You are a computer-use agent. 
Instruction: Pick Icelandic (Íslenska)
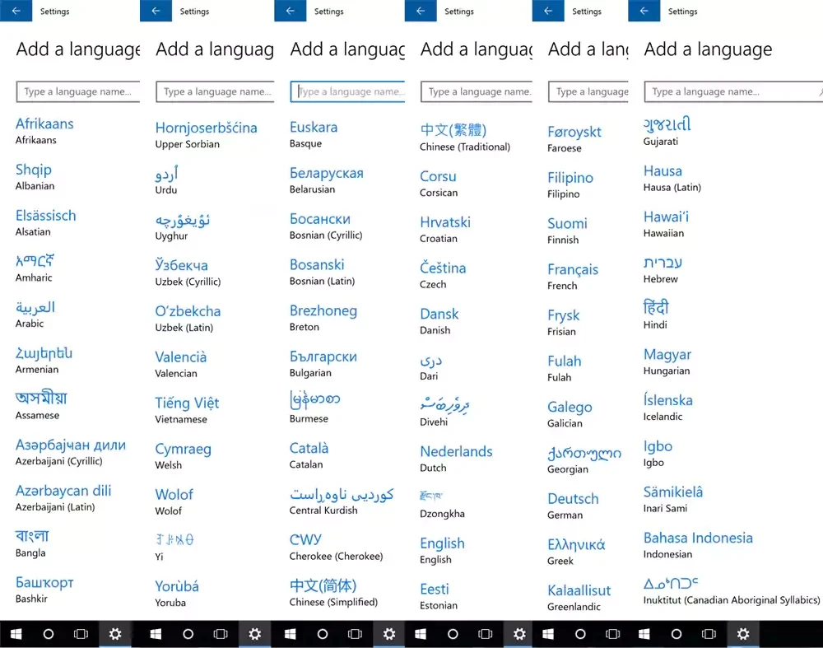(667, 407)
